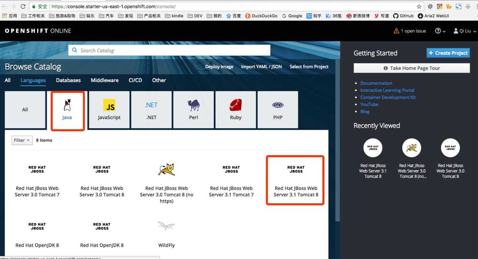Open Red Hat JBoss Web Server 3.0 Tomcat 8 item
This screenshot has height=259, width=478.
click(x=102, y=181)
